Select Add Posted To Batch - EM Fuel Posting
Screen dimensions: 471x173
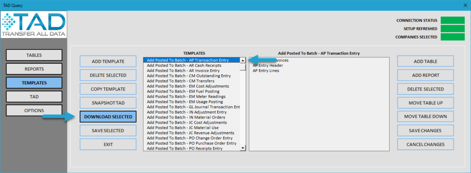192,91
